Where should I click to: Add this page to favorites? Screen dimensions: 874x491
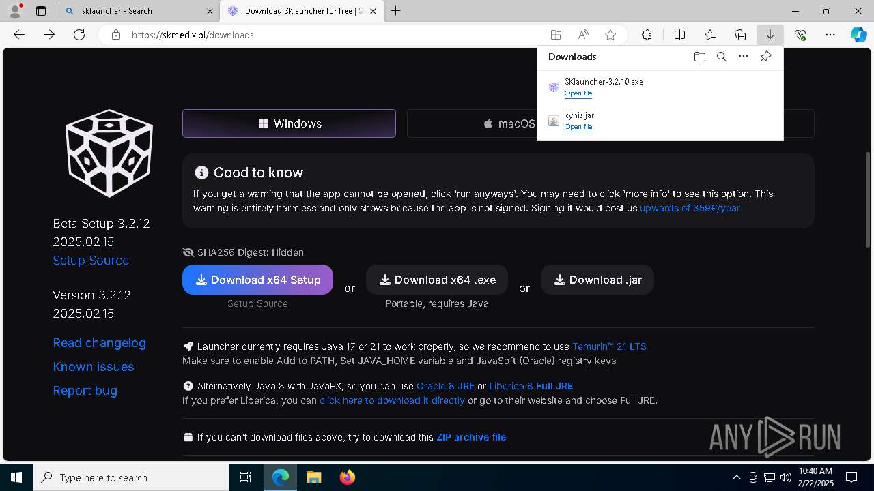[610, 35]
